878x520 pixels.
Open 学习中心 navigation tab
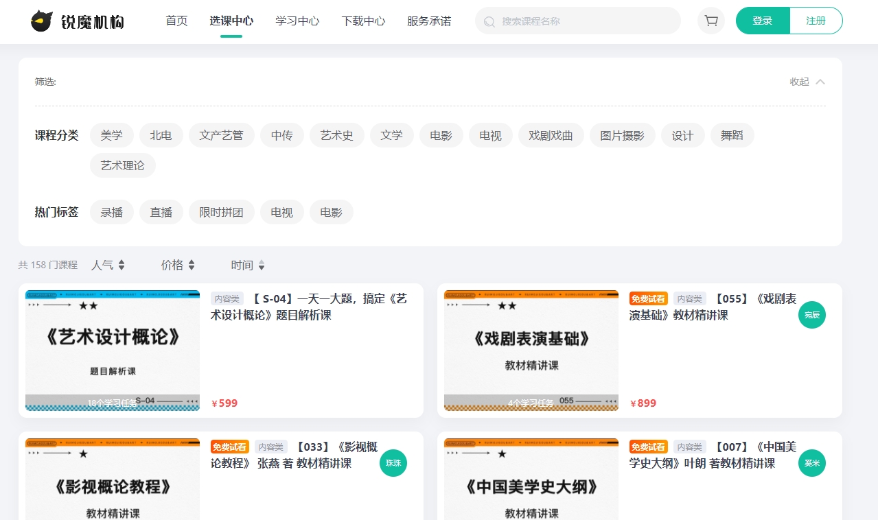point(297,21)
